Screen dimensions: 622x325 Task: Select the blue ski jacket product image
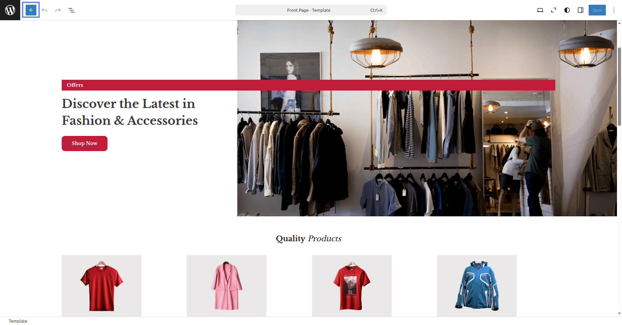tap(477, 286)
